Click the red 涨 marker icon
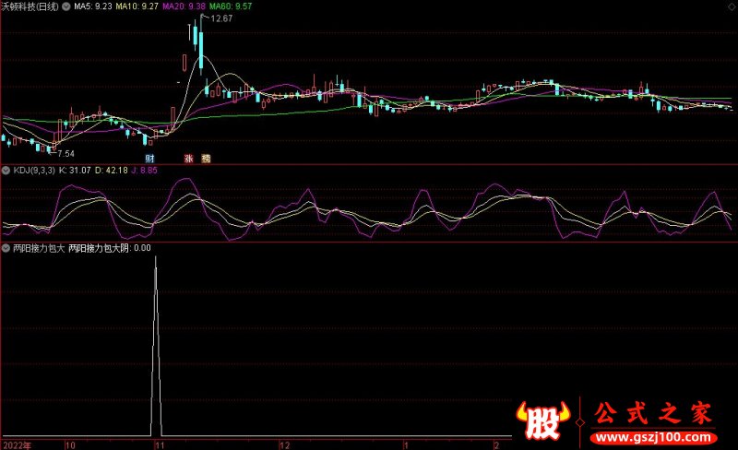 point(189,159)
